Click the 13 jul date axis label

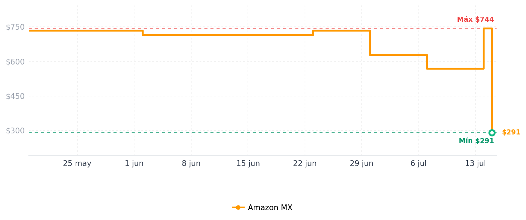coord(475,163)
